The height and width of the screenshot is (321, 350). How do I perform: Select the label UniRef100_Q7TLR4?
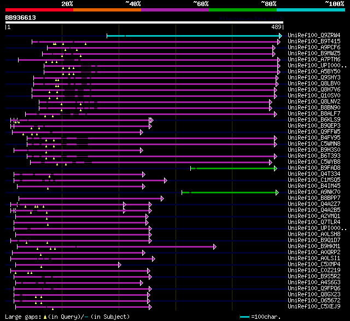[314, 222]
